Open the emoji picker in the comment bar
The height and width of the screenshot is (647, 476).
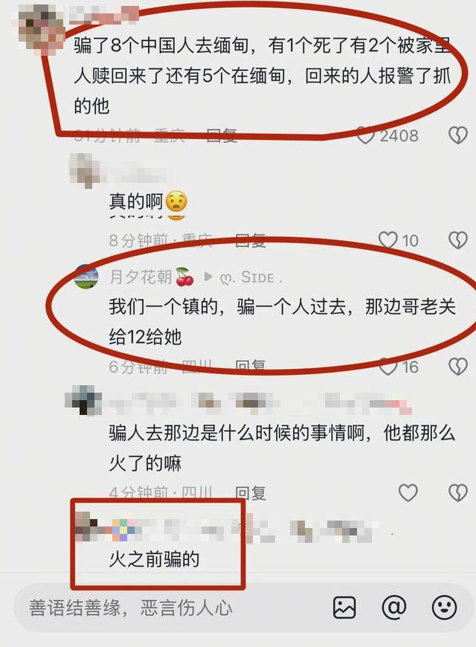click(444, 608)
